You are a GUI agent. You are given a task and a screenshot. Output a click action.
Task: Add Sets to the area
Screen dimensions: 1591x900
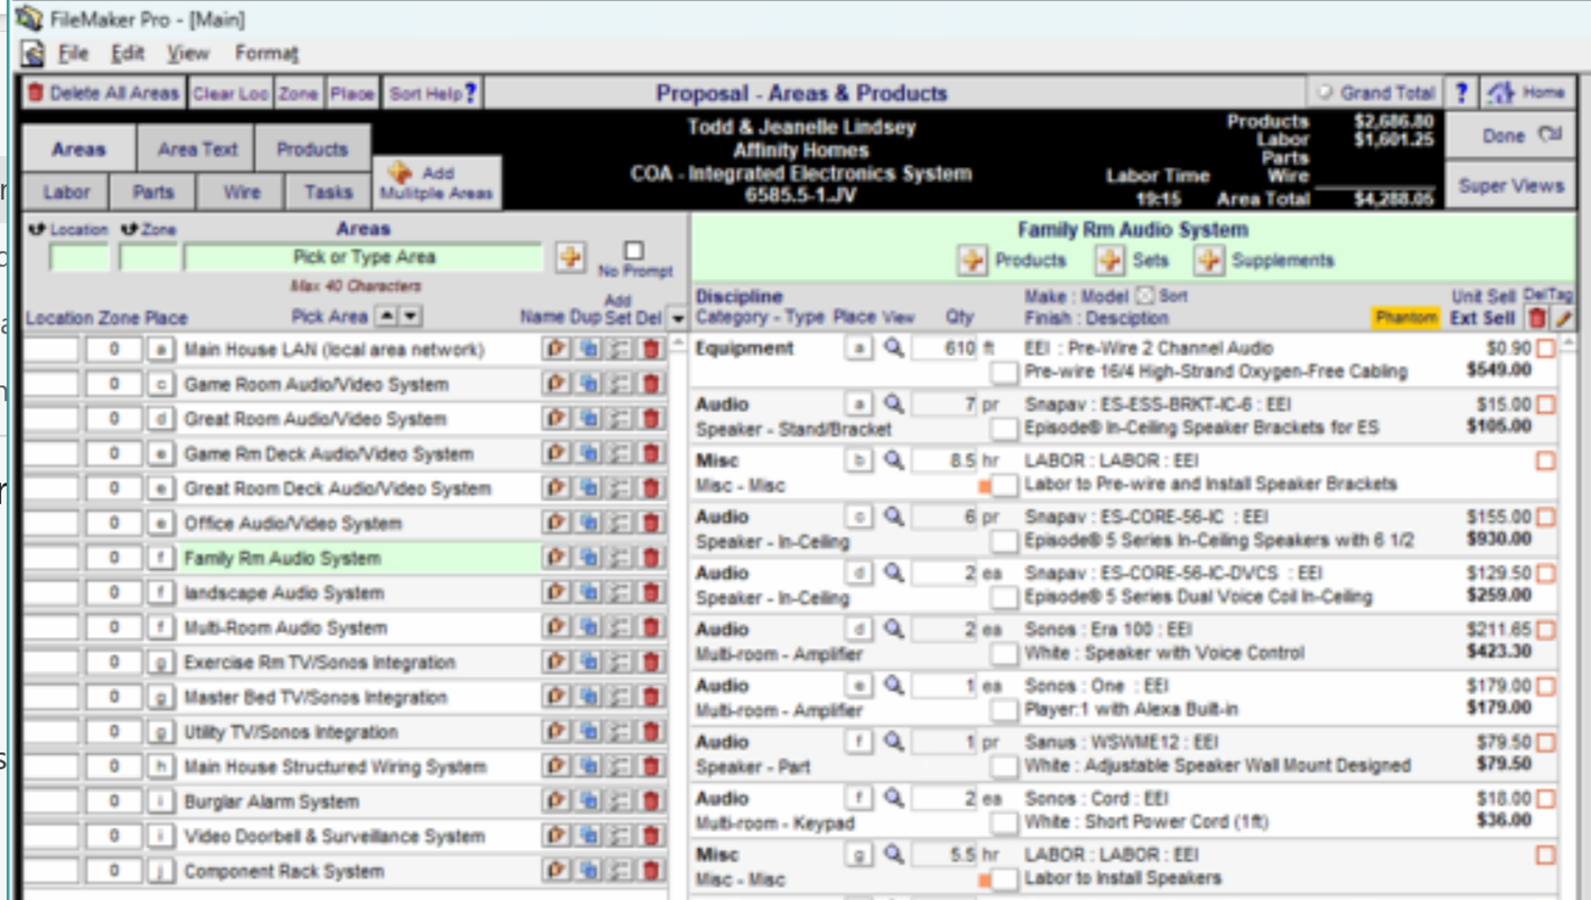(x=1110, y=260)
